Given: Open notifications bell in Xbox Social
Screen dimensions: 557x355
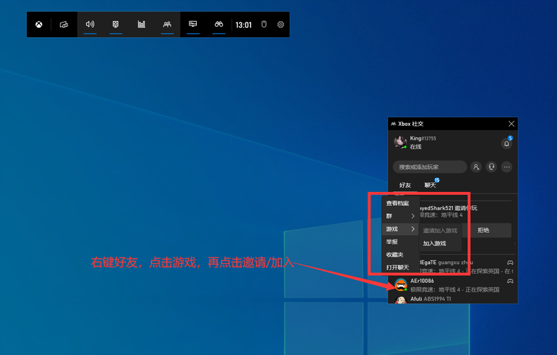Looking at the screenshot, I should click(507, 143).
